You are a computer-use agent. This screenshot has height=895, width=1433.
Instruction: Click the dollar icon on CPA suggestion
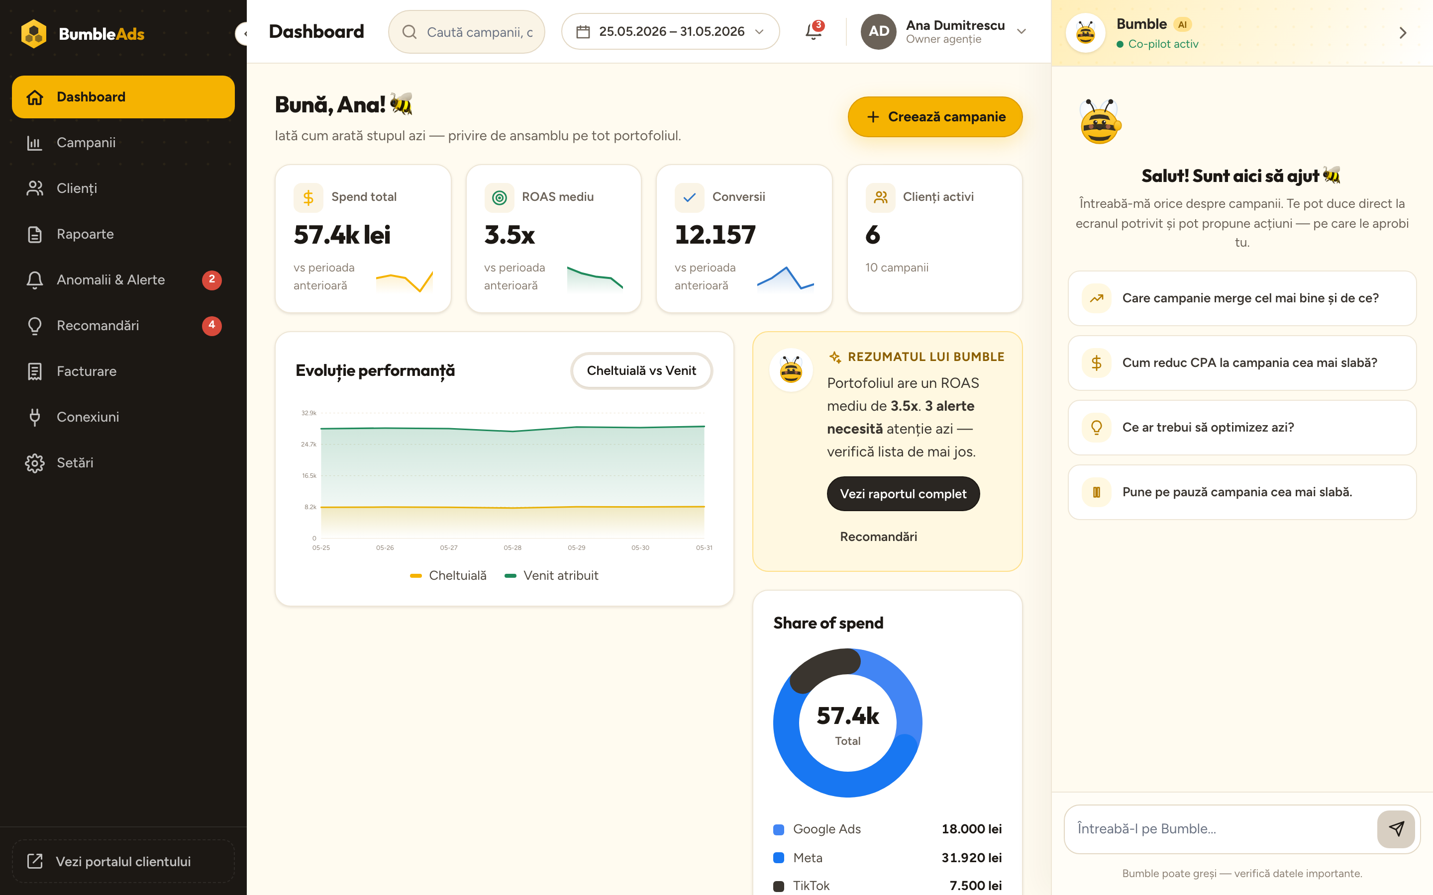(1096, 363)
